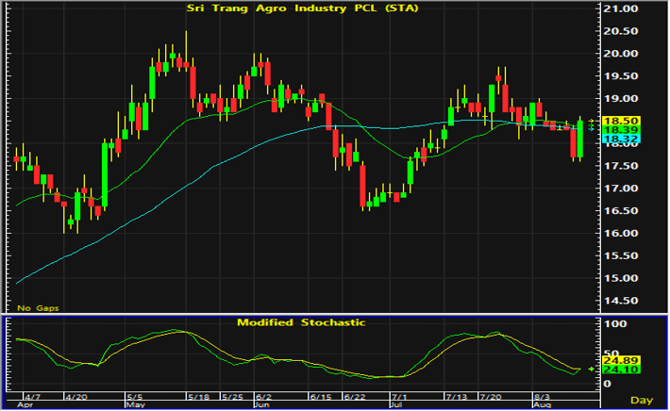Click the Modified Stochastic panel title
Image resolution: width=670 pixels, height=411 pixels.
click(301, 322)
